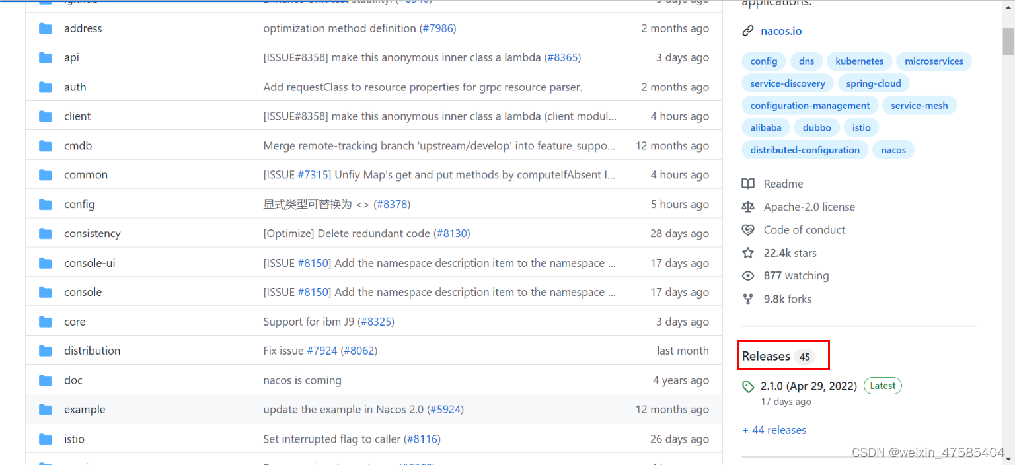The image size is (1015, 465).
Task: Click the kubernetes topic tag
Action: 859,61
